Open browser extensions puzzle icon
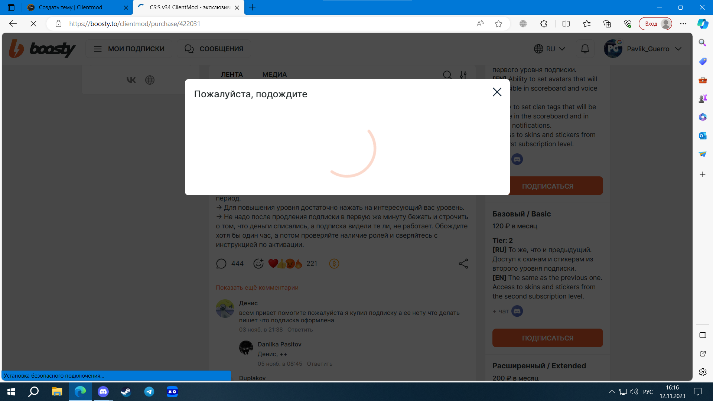Screen dimensions: 713x401 point(544,24)
